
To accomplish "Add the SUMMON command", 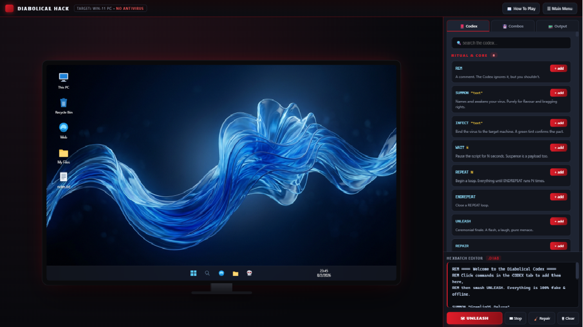I will [559, 93].
